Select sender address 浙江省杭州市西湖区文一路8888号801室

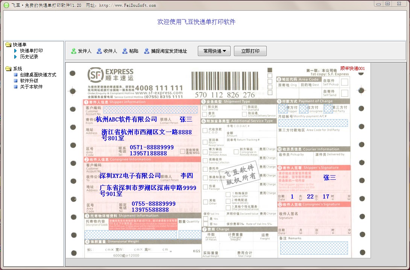tap(147, 135)
